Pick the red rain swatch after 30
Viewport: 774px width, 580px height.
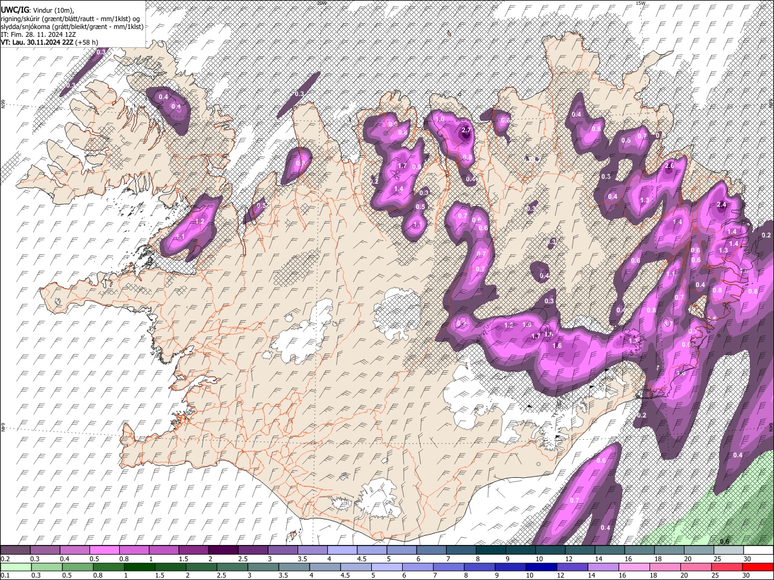(x=758, y=567)
